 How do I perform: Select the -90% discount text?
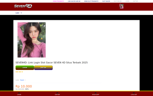coord(27,89)
